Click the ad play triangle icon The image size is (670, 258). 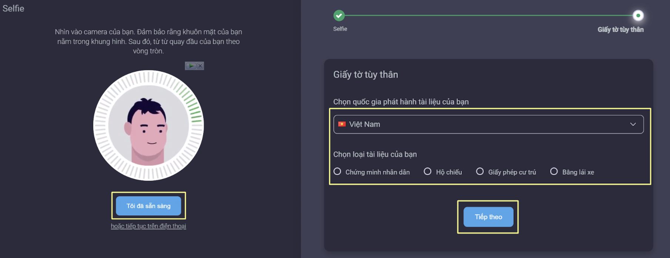(x=191, y=66)
